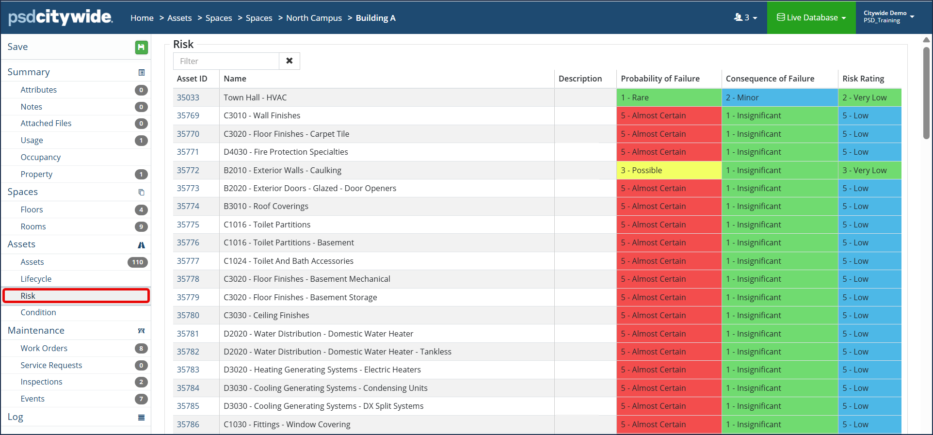Sort by Risk Rating column header
The image size is (933, 435).
(x=863, y=79)
